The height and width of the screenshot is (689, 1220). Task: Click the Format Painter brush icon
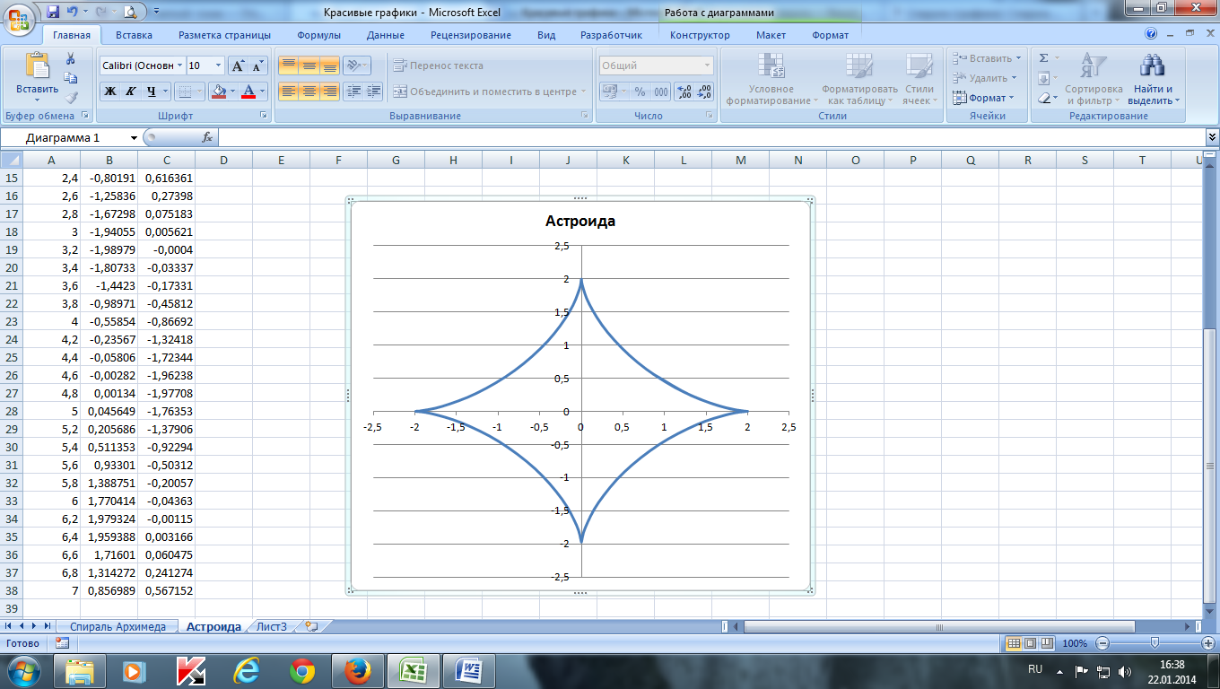click(x=71, y=98)
